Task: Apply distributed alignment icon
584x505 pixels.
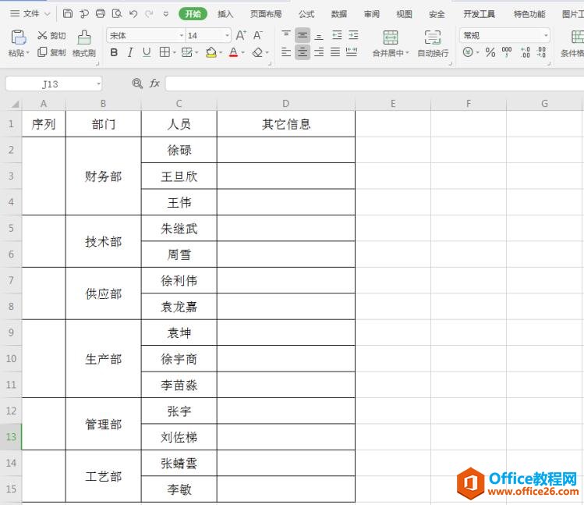Action: [x=352, y=52]
